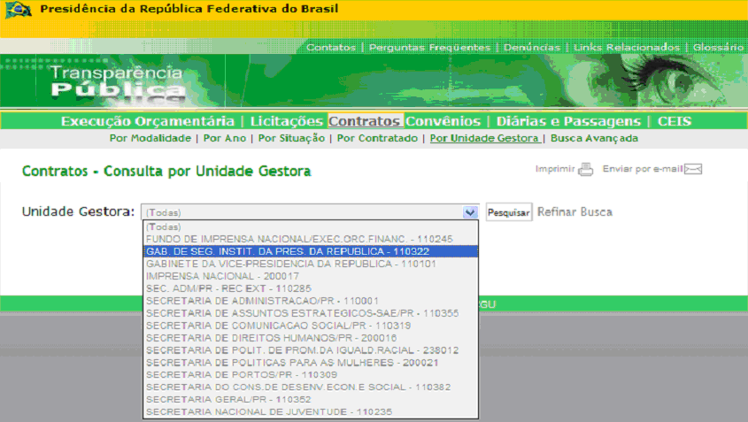Go to Convênios section
This screenshot has height=422, width=748.
(x=446, y=121)
